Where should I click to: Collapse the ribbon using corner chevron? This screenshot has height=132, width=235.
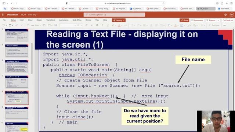click(x=234, y=27)
